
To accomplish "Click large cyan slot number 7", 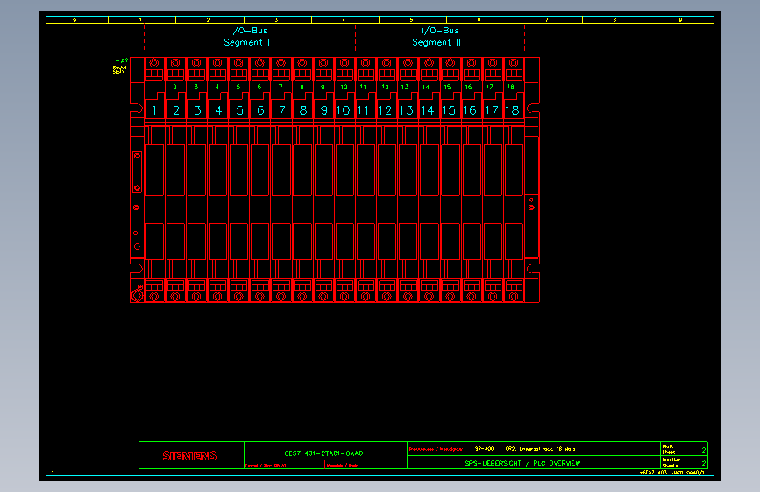I will click(281, 110).
